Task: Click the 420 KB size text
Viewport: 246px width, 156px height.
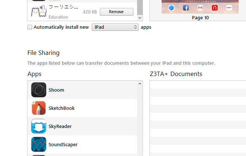Action: (x=90, y=12)
